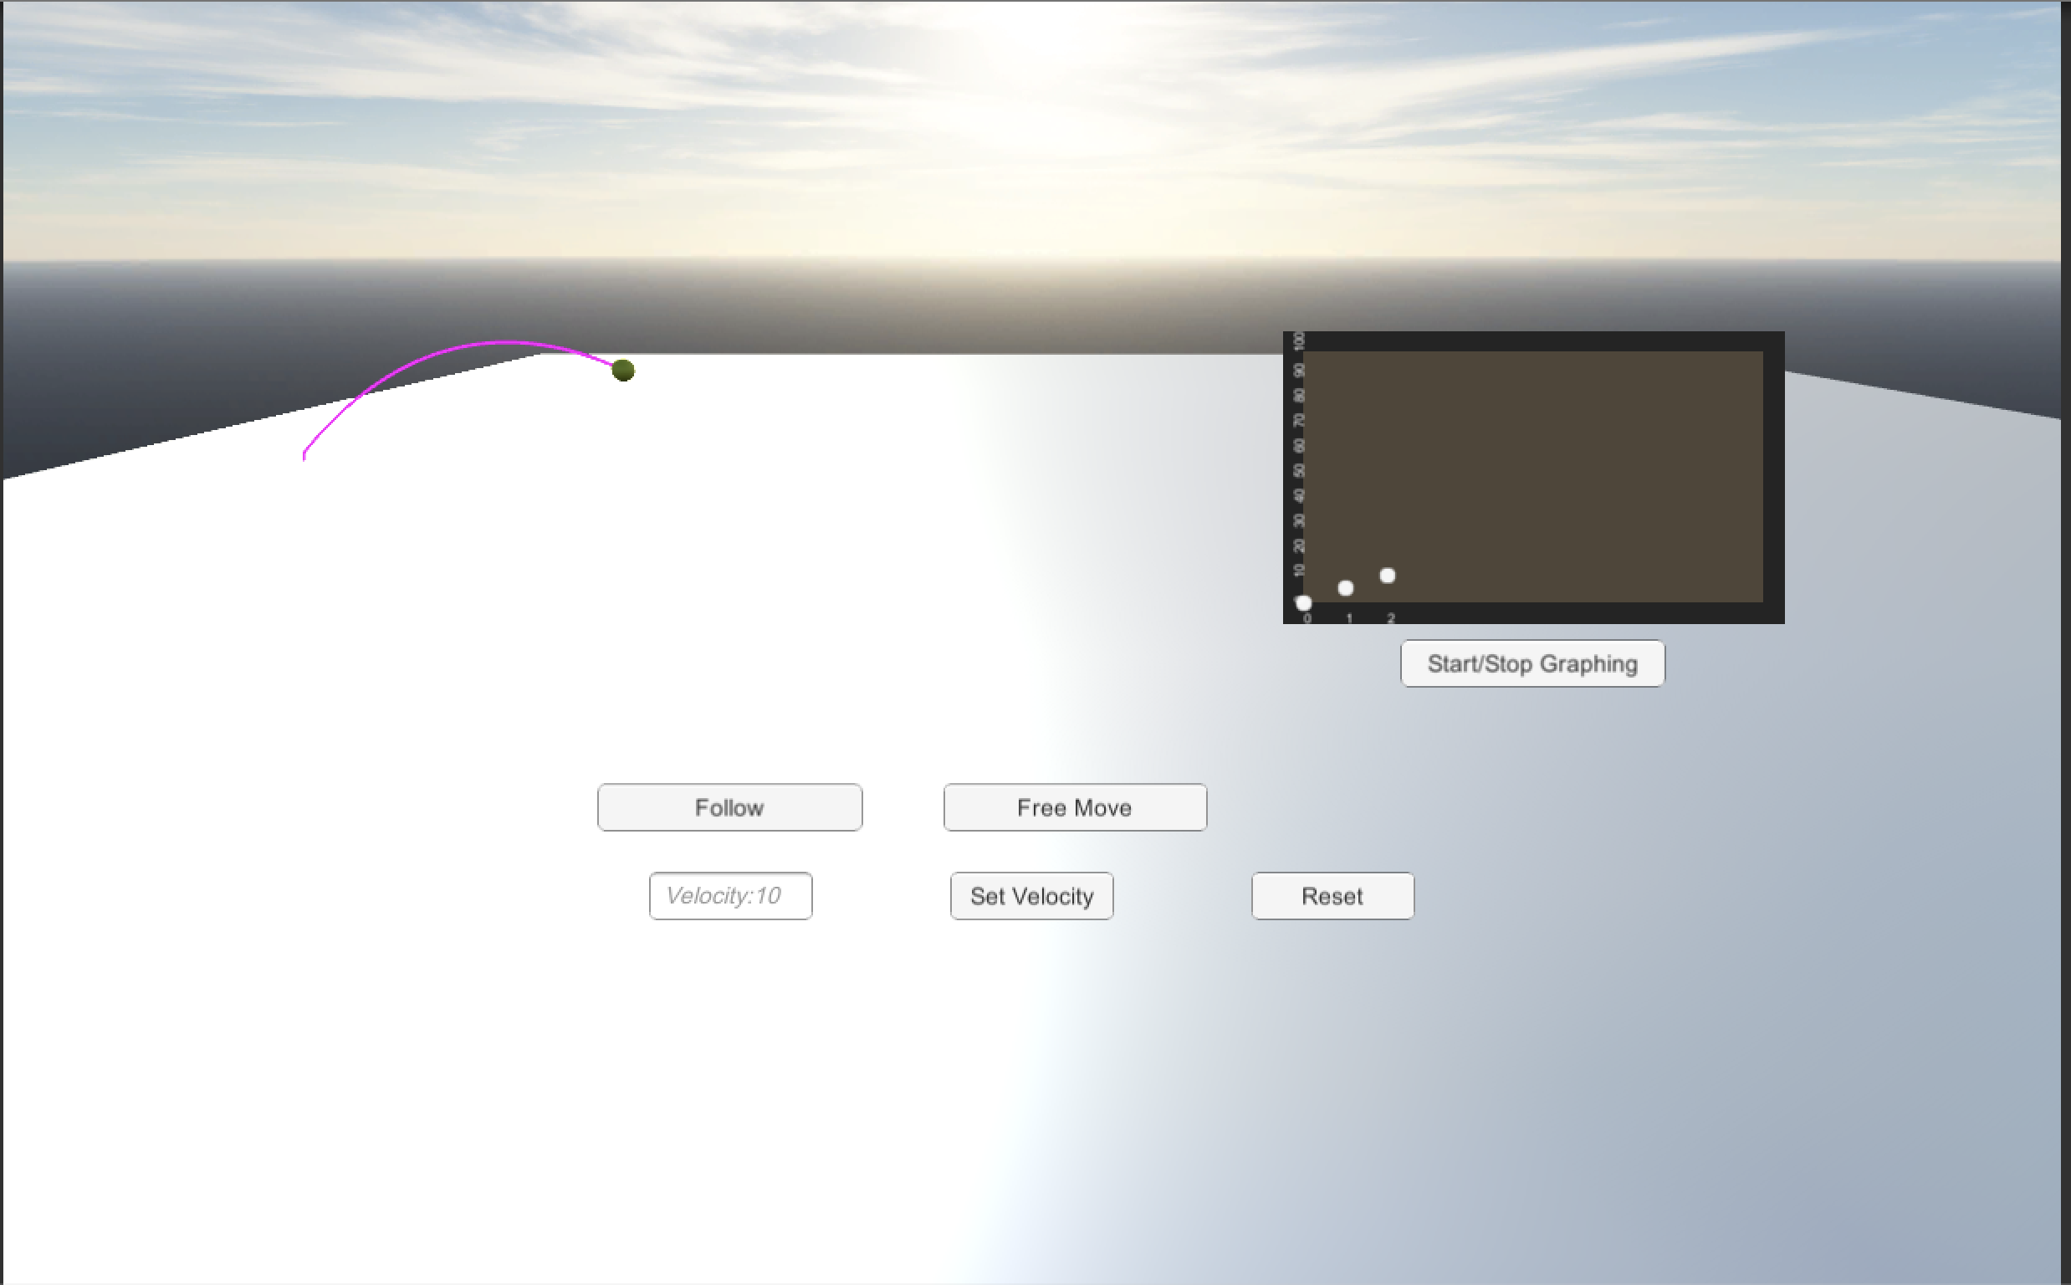Click the graph data point at time 2

pos(1387,576)
